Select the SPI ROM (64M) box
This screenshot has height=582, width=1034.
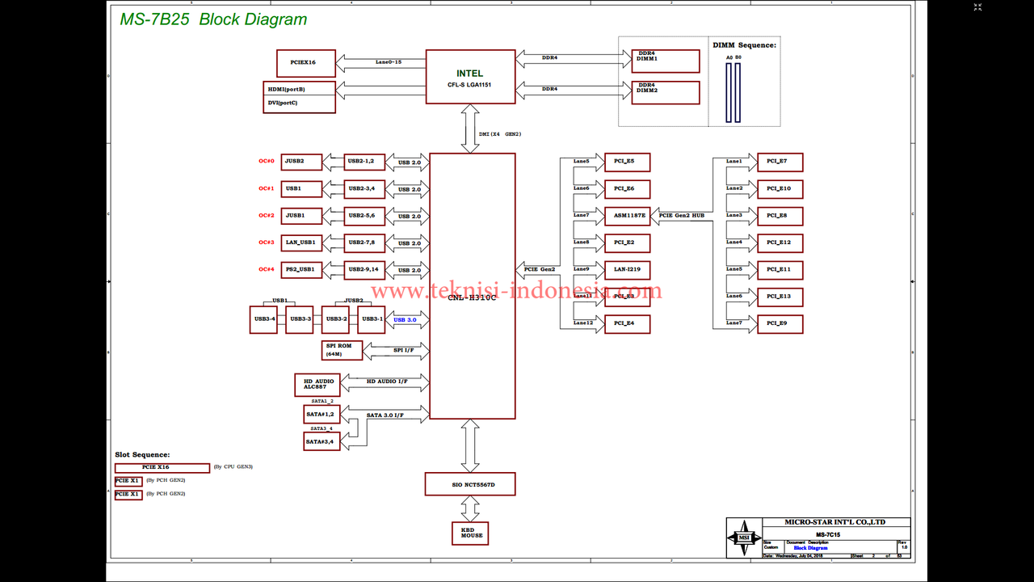coord(343,350)
